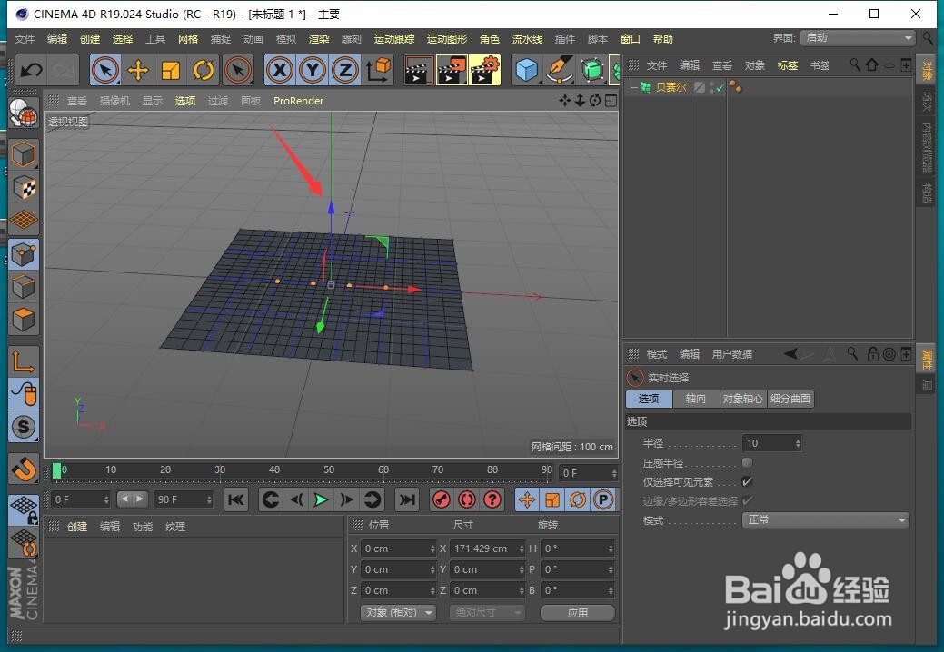
Task: Click Record Active Objects key button
Action: [x=442, y=499]
